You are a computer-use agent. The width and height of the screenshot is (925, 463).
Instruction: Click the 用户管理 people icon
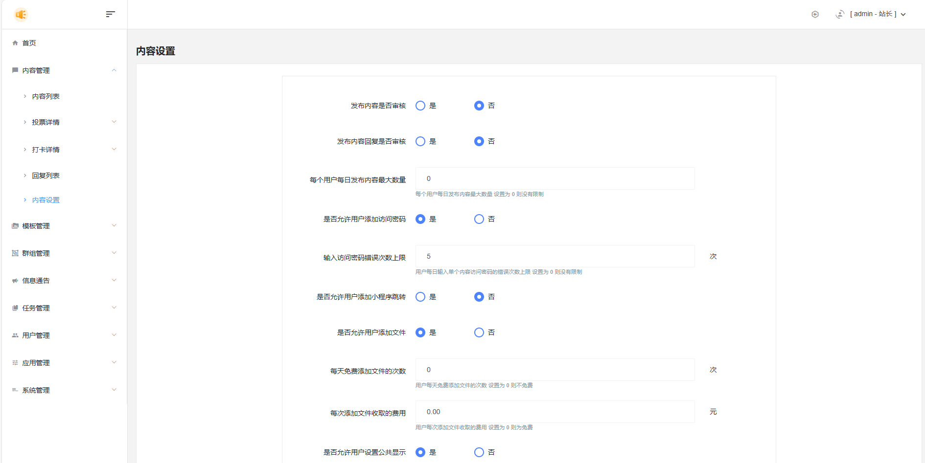(15, 335)
